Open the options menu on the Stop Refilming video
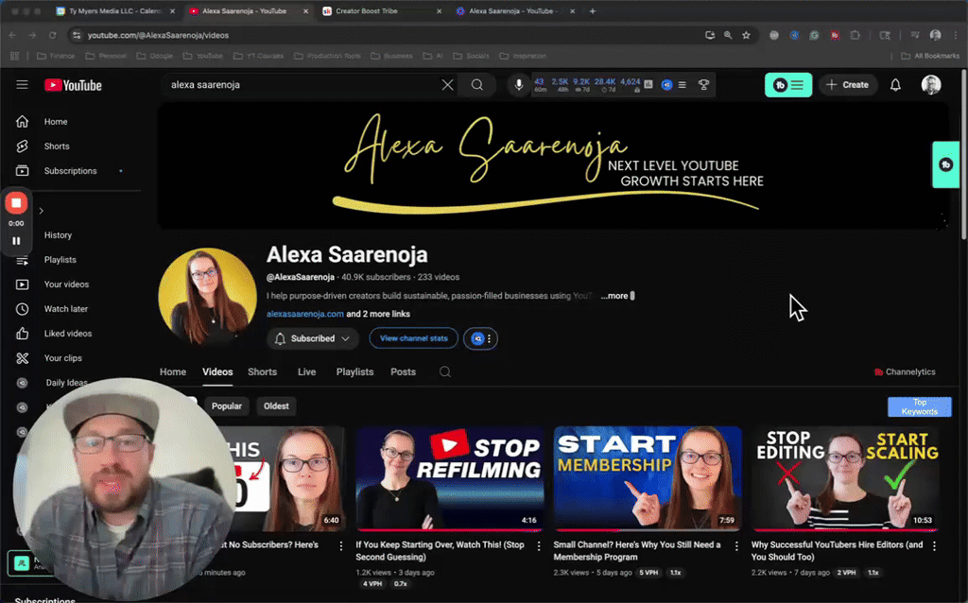968x603 pixels. [x=539, y=545]
